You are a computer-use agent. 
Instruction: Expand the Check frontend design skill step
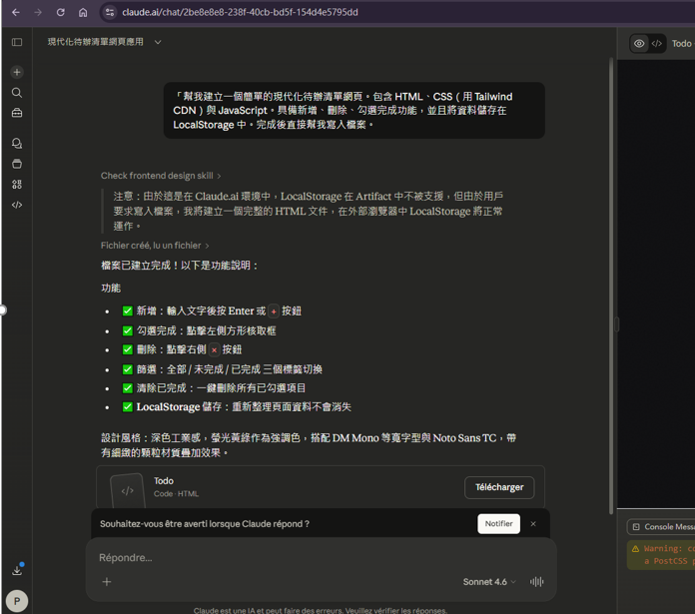click(x=161, y=176)
